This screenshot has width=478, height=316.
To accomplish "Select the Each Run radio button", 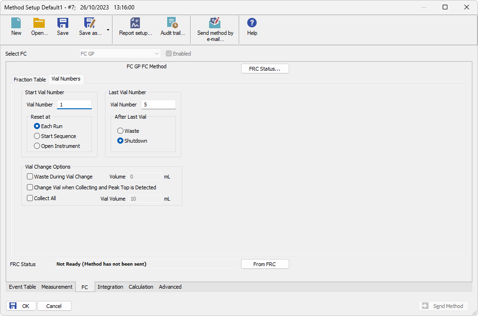I will pyautogui.click(x=37, y=126).
